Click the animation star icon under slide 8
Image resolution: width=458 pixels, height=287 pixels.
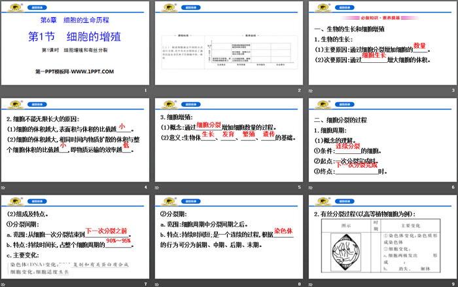click(157, 284)
